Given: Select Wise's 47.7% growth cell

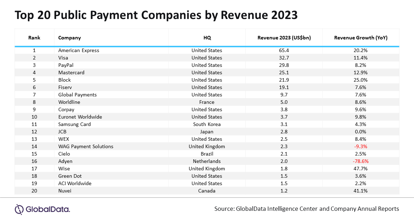Looking at the screenshot, I should click(361, 169).
